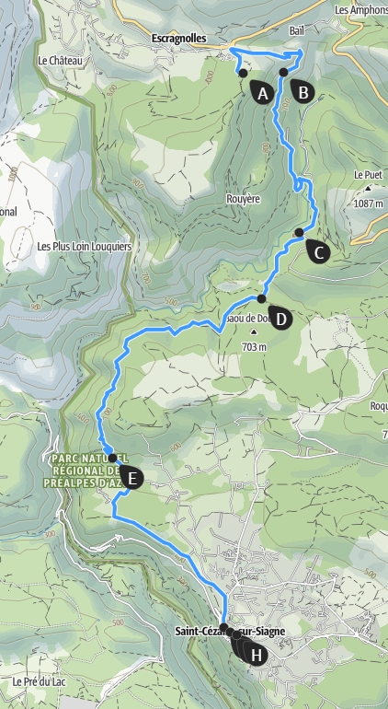This screenshot has height=709, width=388.
Task: Click waypoint marker D
Action: (x=280, y=318)
